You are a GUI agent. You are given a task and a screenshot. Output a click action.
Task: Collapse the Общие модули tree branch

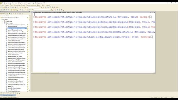click(3, 23)
